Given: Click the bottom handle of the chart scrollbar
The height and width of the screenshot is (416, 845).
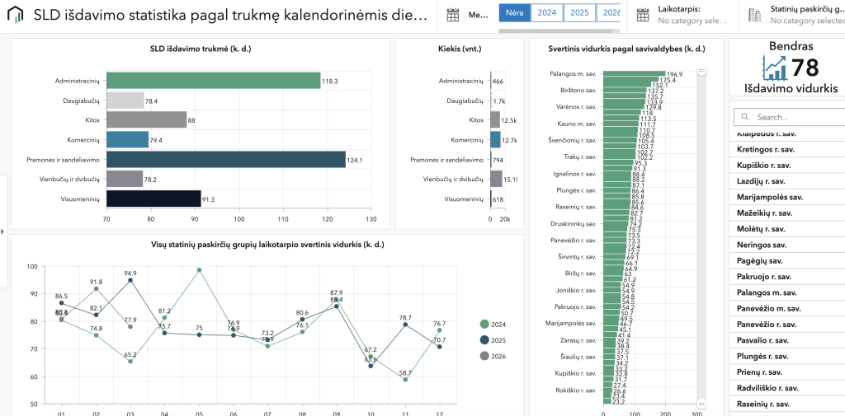Looking at the screenshot, I should pos(701,404).
